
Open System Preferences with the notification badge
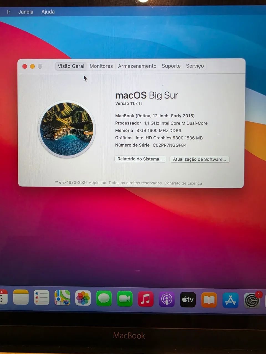[252, 300]
